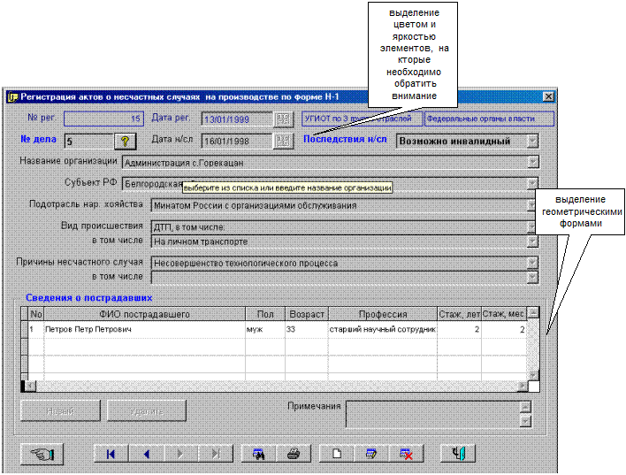Go to the first record

[x=111, y=453]
